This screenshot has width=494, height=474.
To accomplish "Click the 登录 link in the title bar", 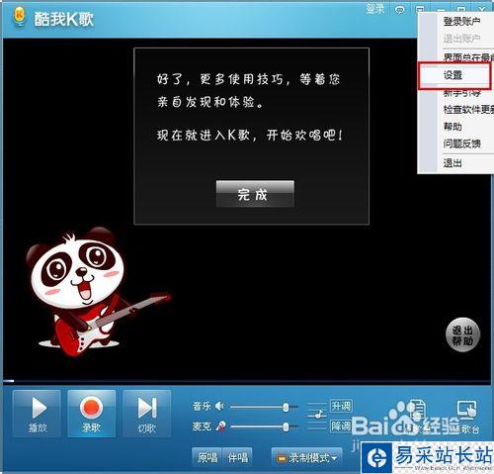I will click(375, 9).
